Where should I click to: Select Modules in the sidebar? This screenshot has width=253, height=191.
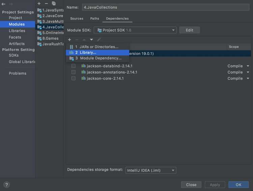tap(18, 24)
